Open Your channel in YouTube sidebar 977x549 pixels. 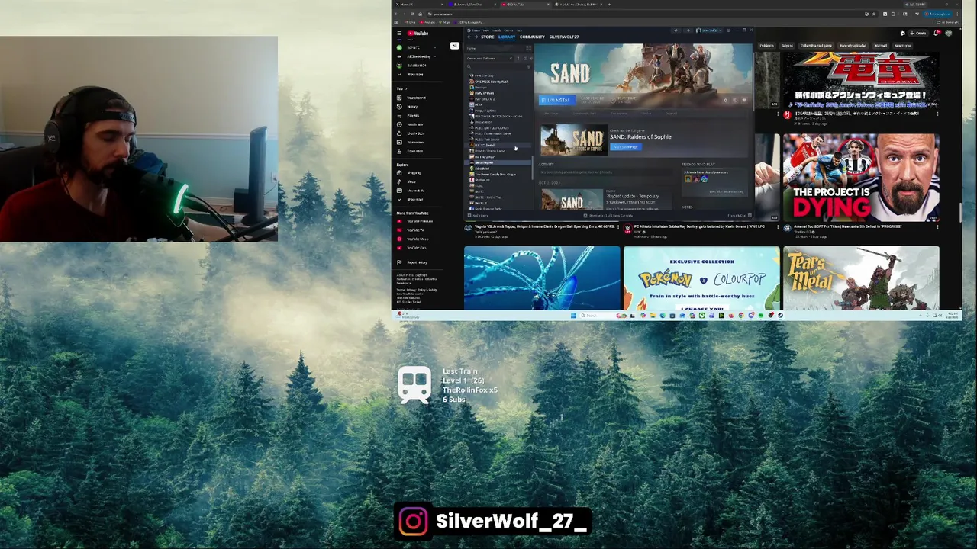[x=416, y=98]
